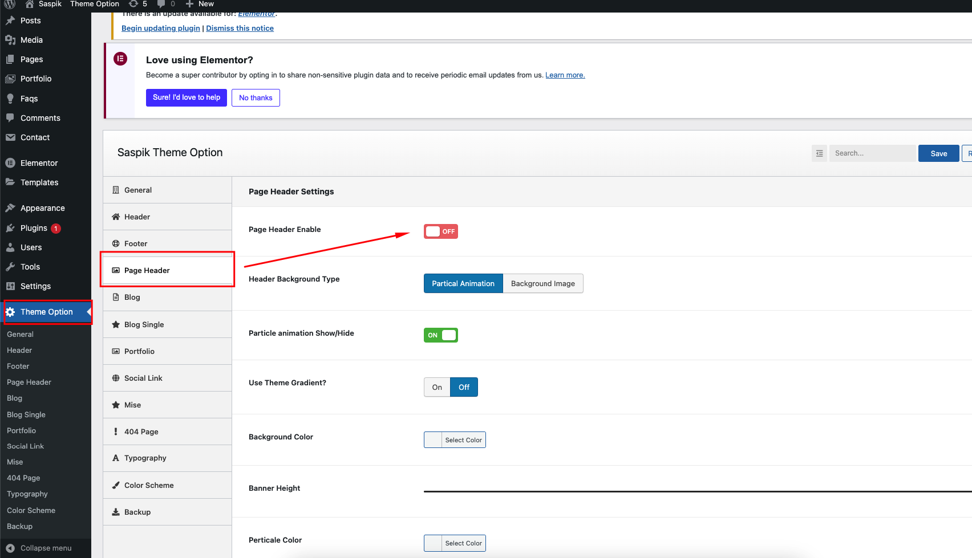
Task: Open the Footer options tab
Action: 167,243
